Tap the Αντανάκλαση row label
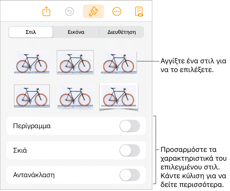The image size is (230, 191). [34, 175]
